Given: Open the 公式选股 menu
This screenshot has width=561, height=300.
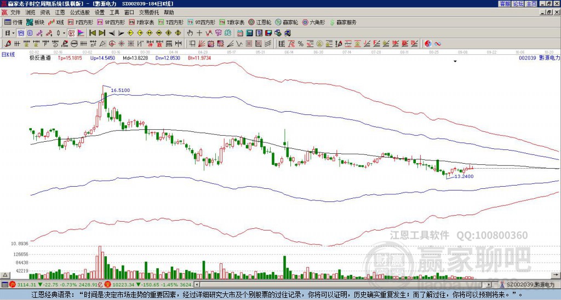Looking at the screenshot, I should click(80, 13).
